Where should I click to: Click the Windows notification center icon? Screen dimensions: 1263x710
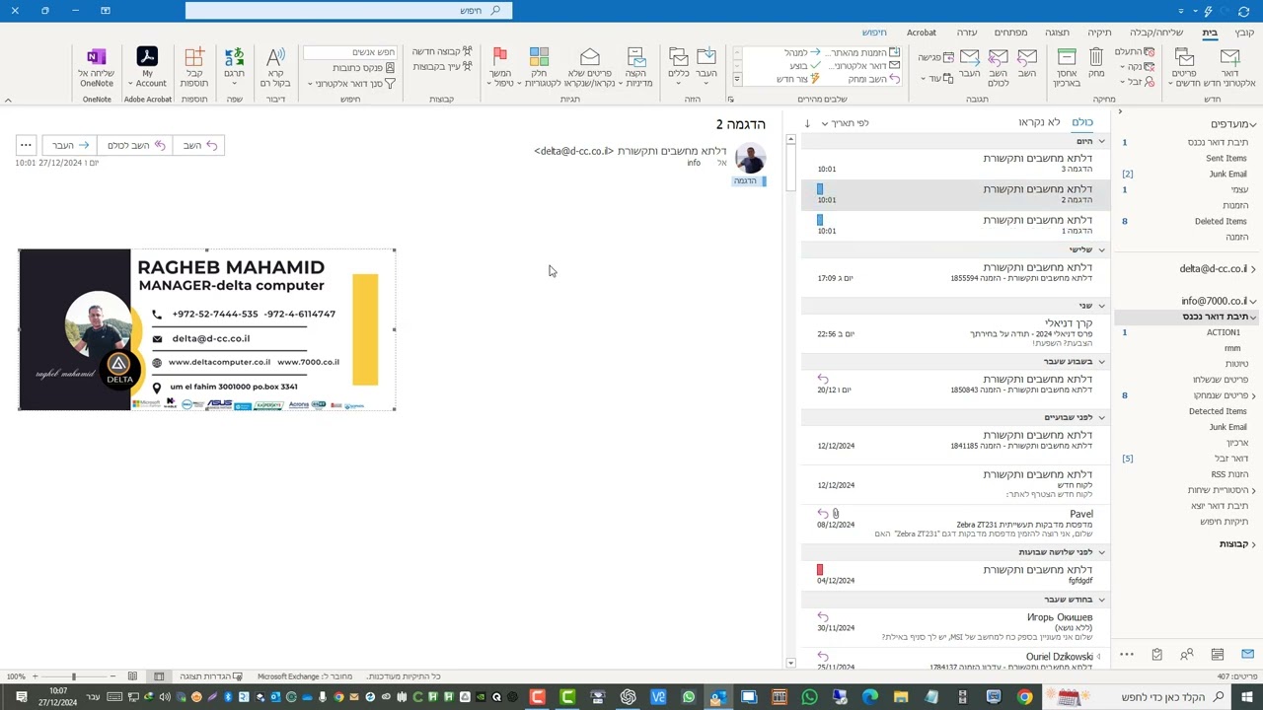(21, 697)
